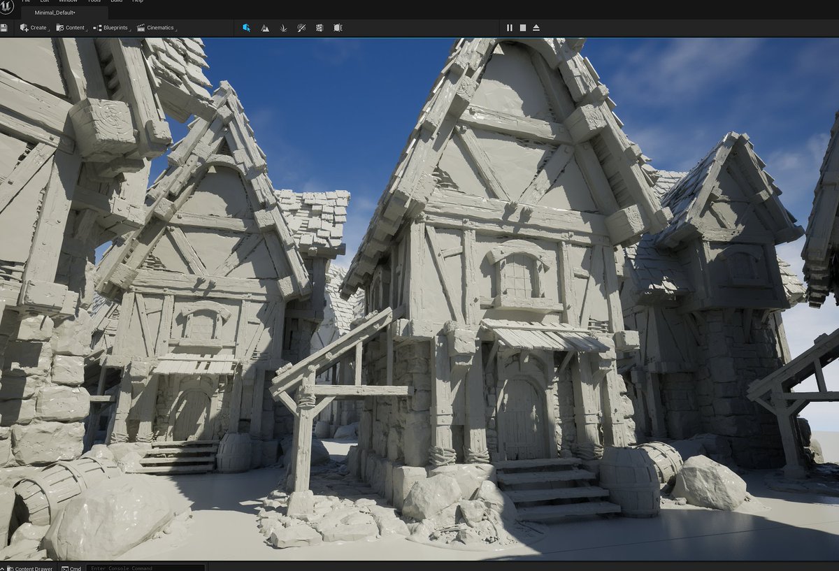Focus the Enter Console Command field
The width and height of the screenshot is (839, 571).
(x=146, y=568)
